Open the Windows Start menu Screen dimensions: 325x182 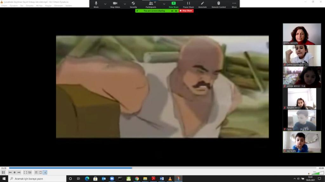(4, 179)
